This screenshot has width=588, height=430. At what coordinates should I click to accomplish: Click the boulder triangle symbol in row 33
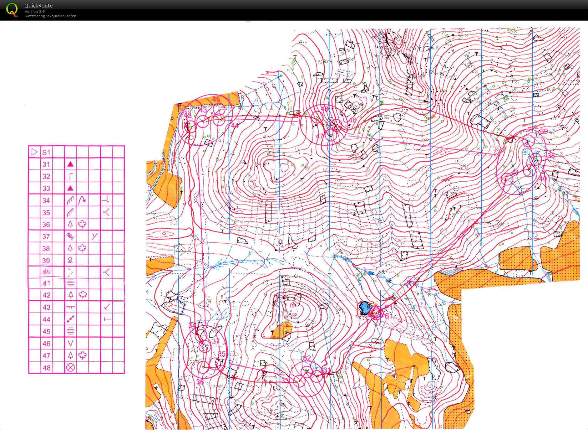pyautogui.click(x=70, y=188)
